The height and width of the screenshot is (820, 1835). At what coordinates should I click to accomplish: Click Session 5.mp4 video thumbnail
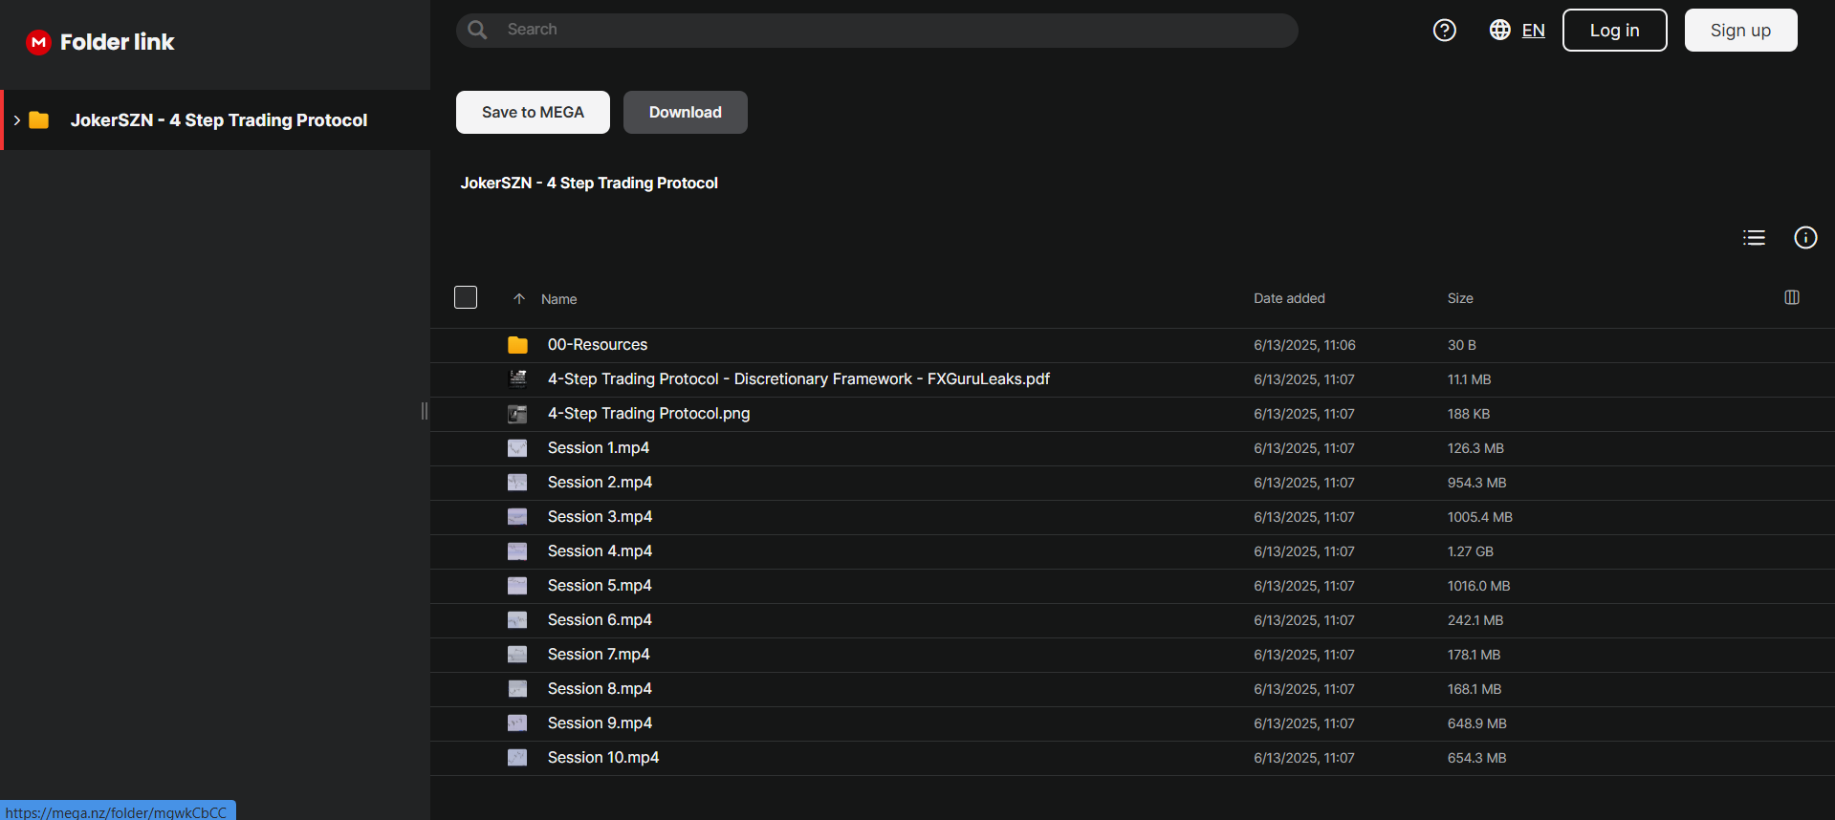click(517, 586)
